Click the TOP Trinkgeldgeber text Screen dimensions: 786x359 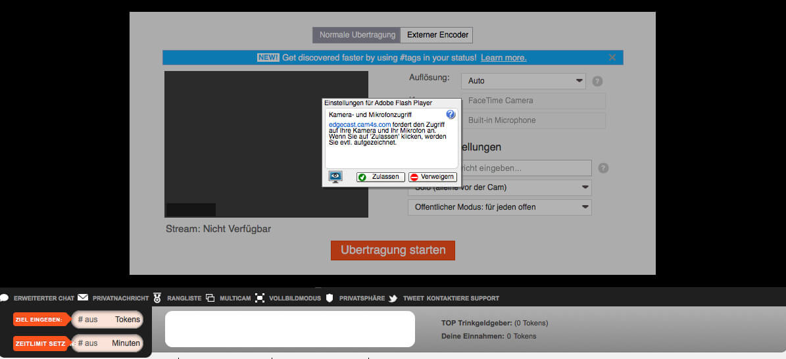point(495,323)
